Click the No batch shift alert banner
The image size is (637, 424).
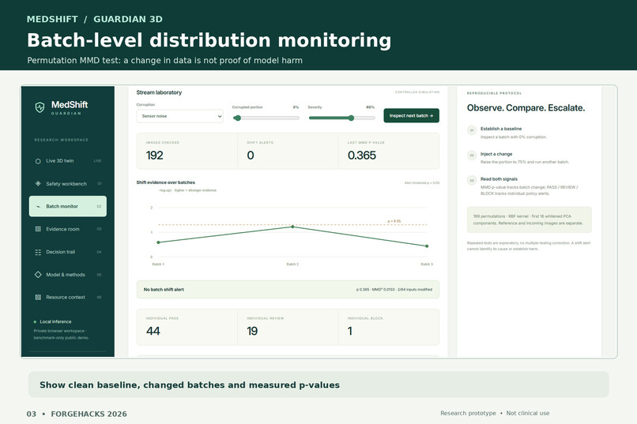click(288, 289)
